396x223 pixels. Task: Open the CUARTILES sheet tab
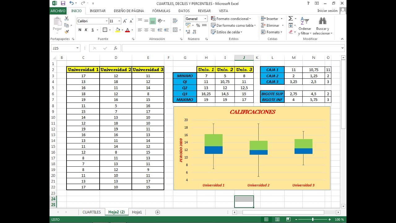[92, 212]
